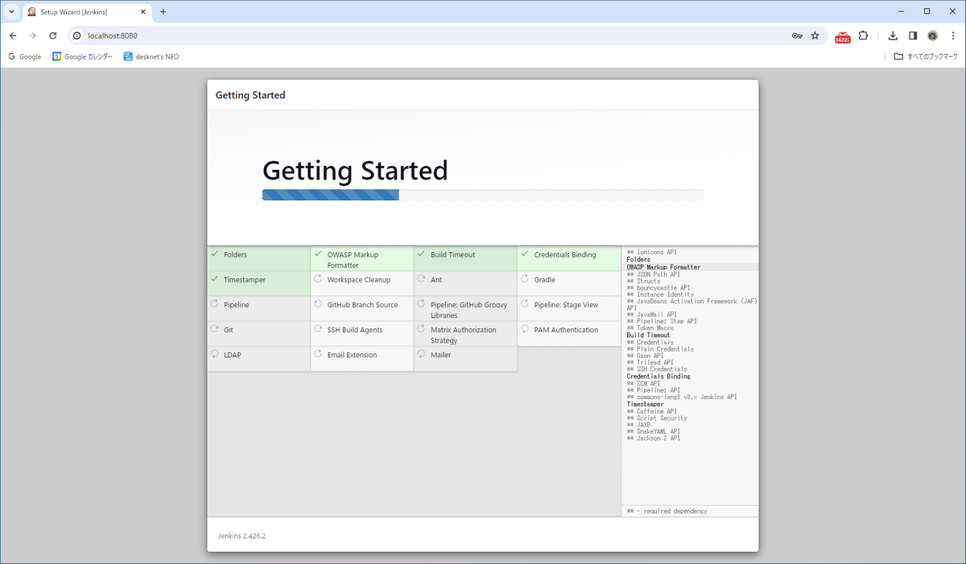Click the Matrix Authorization Strategy text
This screenshot has width=966, height=564.
point(464,335)
